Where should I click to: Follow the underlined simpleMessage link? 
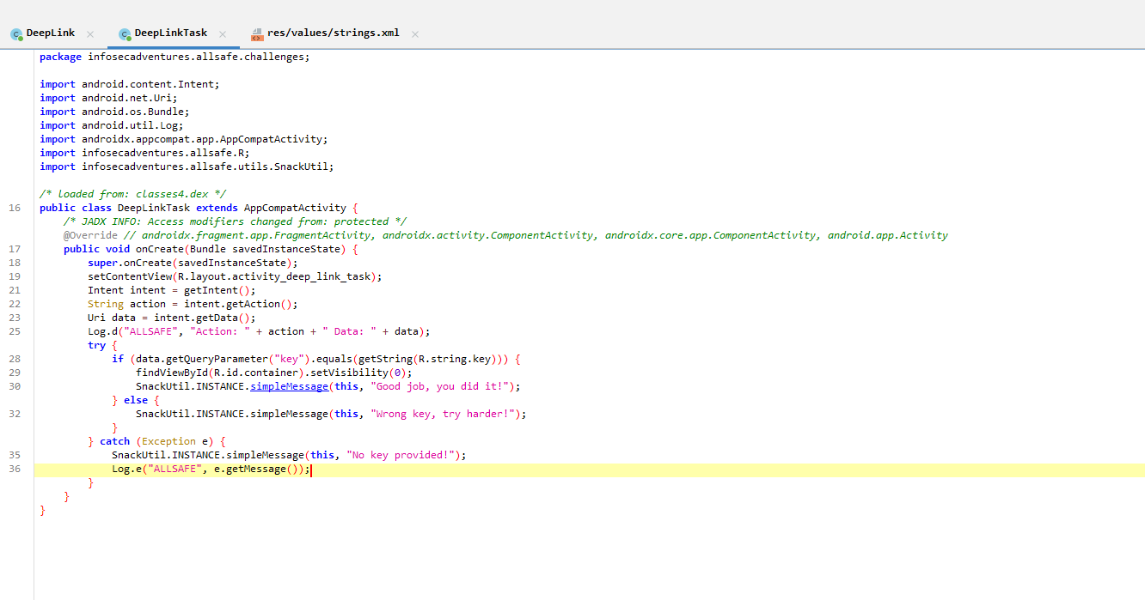(289, 386)
